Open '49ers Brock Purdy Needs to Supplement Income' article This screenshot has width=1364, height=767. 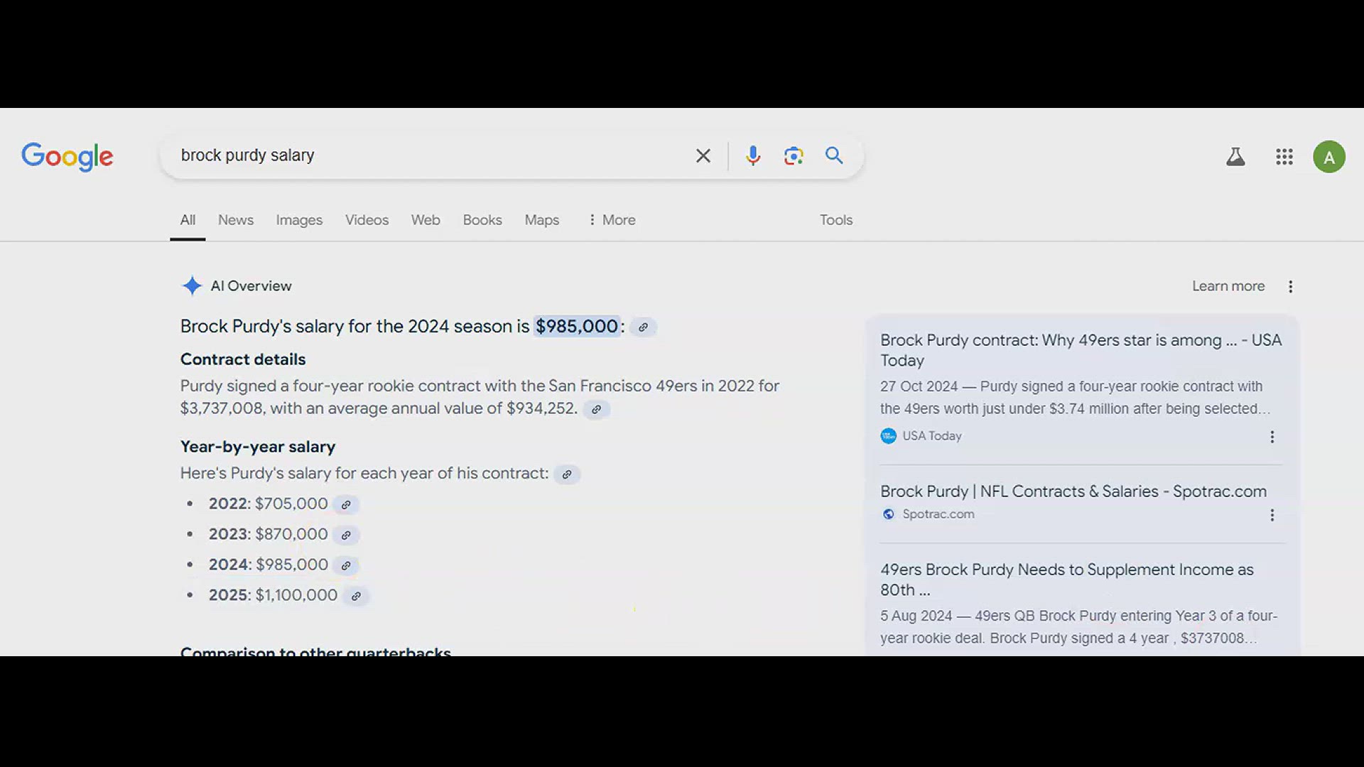click(x=1066, y=580)
